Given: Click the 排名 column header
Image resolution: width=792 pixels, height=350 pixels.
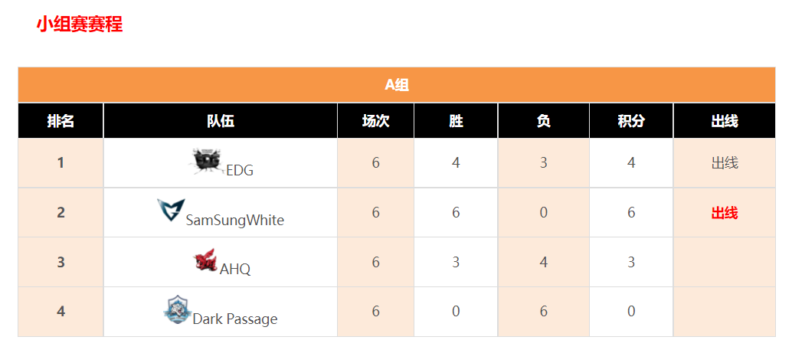Looking at the screenshot, I should click(x=61, y=121).
